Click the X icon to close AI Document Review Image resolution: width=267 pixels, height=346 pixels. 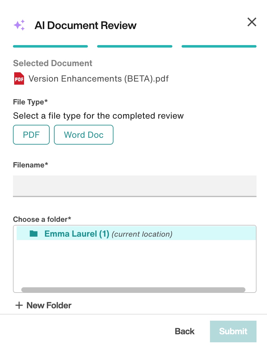click(x=252, y=22)
